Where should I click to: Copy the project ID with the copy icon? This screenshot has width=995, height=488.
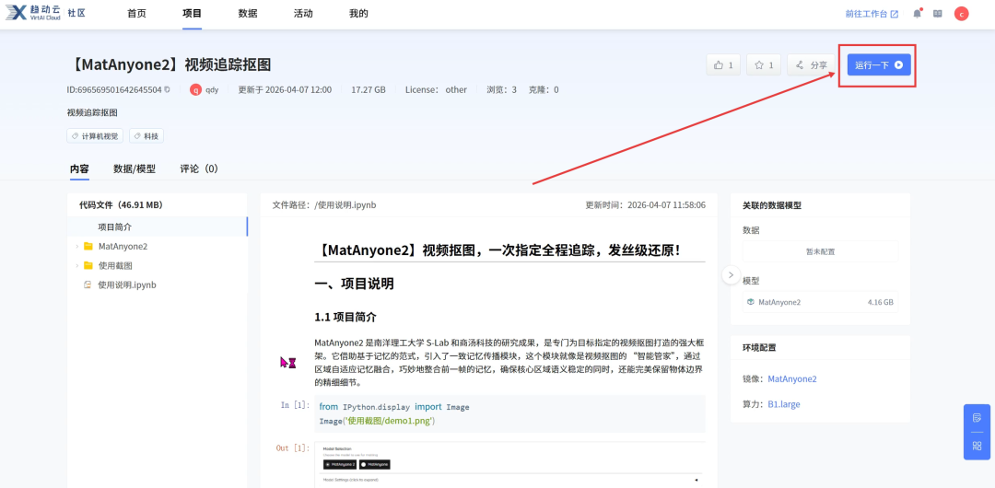(x=167, y=89)
